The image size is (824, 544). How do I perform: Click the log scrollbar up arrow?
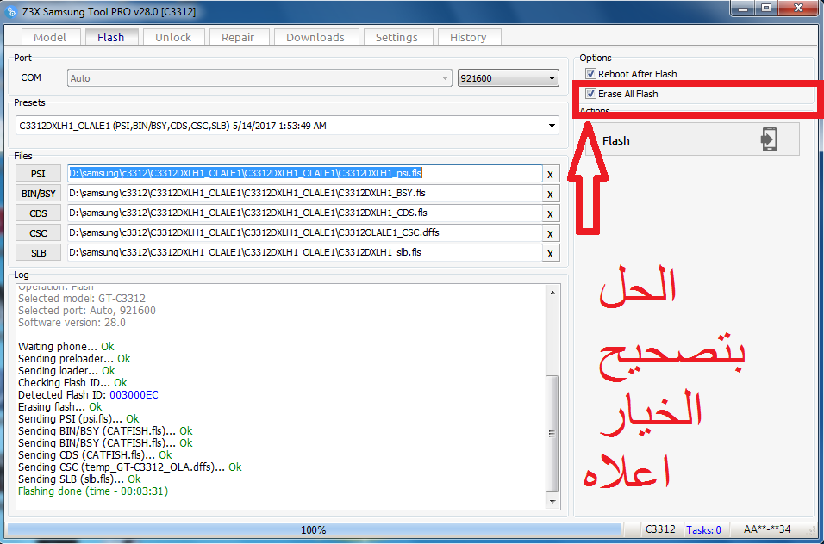552,292
